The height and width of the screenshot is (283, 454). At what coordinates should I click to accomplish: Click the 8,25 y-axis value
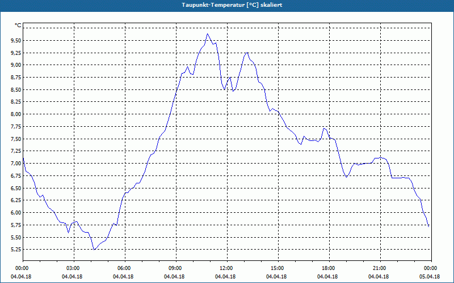(x=16, y=102)
